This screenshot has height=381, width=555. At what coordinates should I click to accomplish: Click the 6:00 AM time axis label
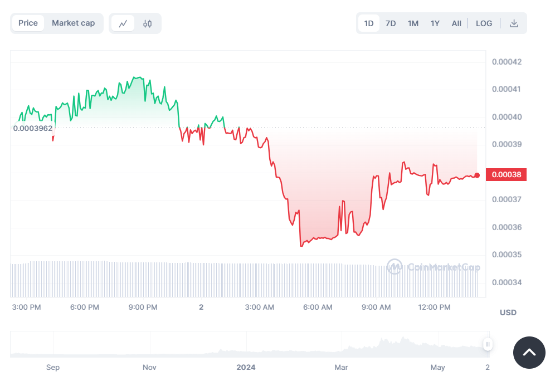point(318,307)
